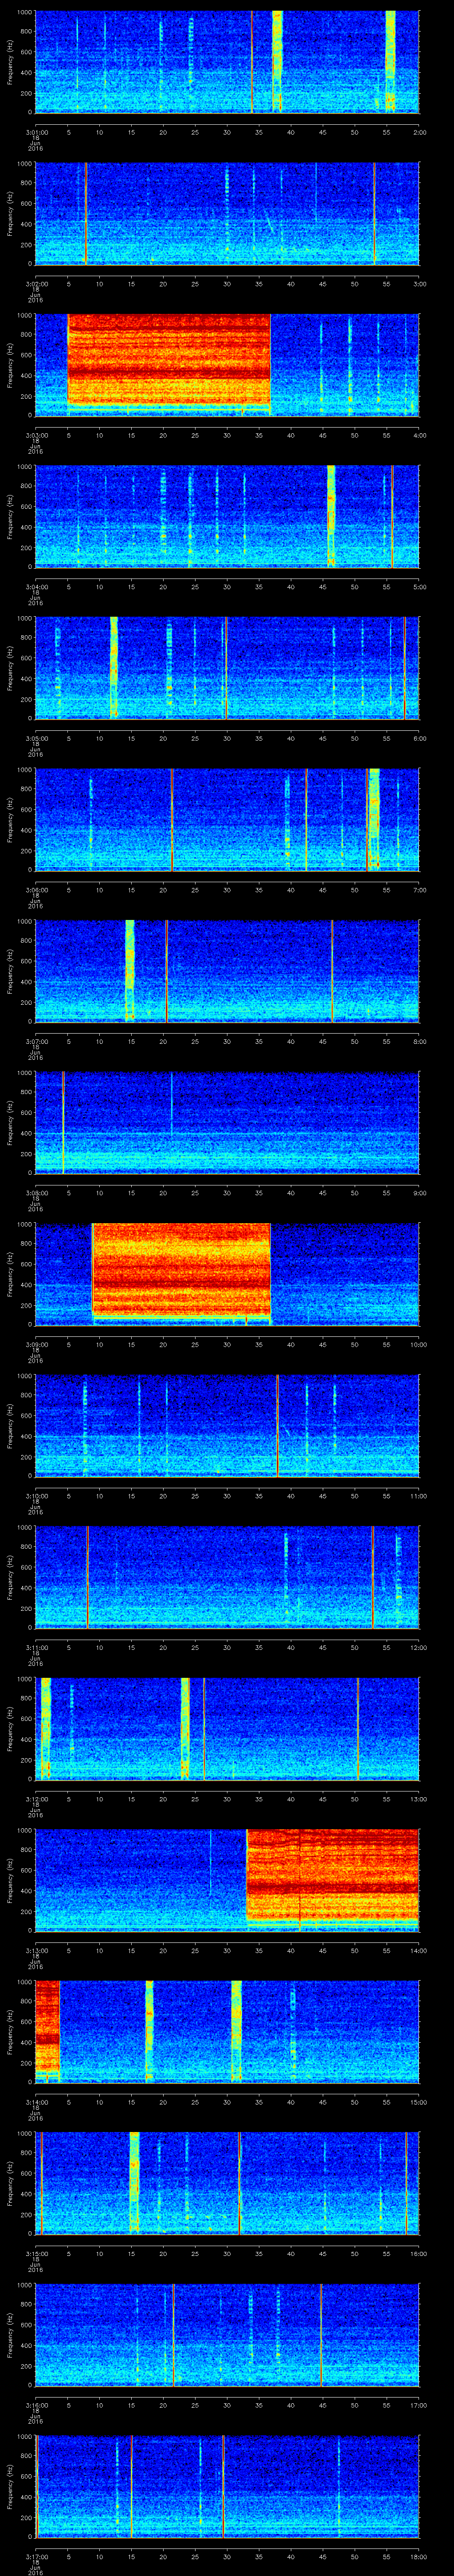Select the spectrogram panel starting at 3:12:00

[x=227, y=1728]
